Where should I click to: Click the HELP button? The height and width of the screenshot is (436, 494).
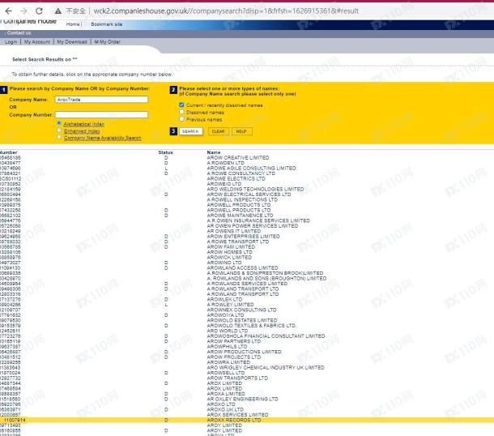point(241,131)
